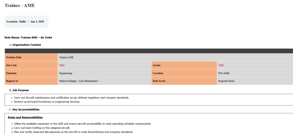The image size is (293, 134).
Task: Click the 'Trainee - AME' page heading
Action: pyautogui.click(x=20, y=5)
